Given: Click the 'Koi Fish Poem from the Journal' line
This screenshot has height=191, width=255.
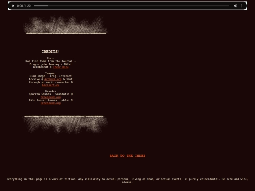Looking at the screenshot, I should click(51, 61).
